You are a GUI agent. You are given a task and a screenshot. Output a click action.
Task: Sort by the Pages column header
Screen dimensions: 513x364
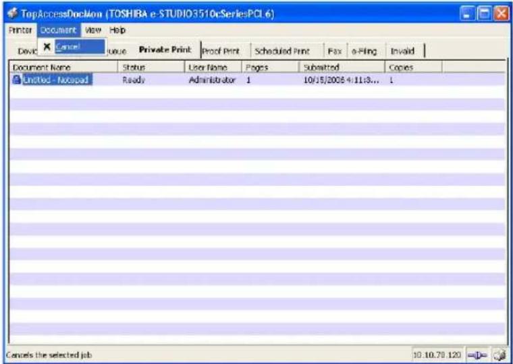[x=270, y=68]
